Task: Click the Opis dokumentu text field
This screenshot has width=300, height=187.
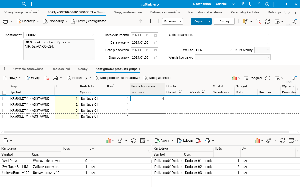Action: [232, 38]
